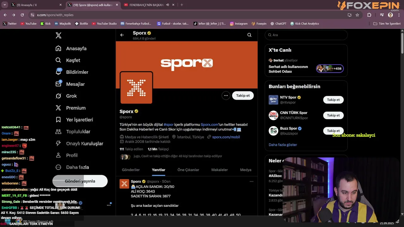Click the Sporx orange banner image
This screenshot has height=227, width=404.
187,65
